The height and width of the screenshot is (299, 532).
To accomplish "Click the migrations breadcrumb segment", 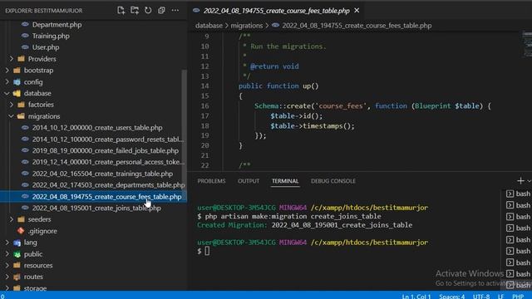I will pos(247,26).
